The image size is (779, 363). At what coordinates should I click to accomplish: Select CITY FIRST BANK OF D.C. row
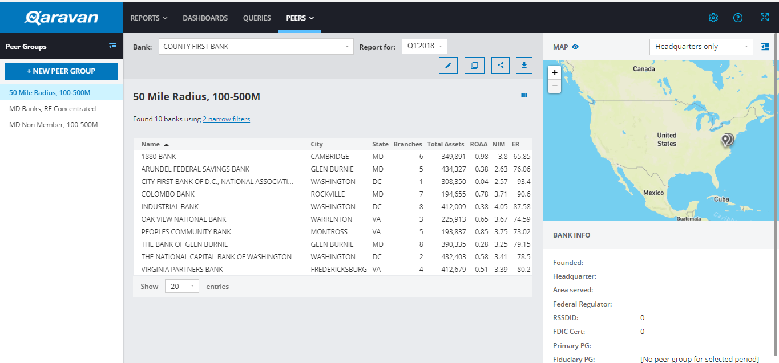click(333, 181)
